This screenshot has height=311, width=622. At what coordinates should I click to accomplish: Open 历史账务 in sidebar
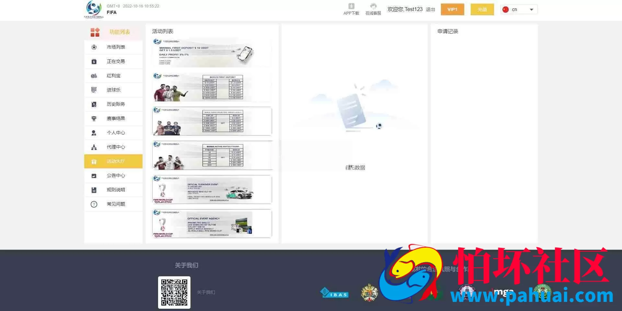[113, 104]
